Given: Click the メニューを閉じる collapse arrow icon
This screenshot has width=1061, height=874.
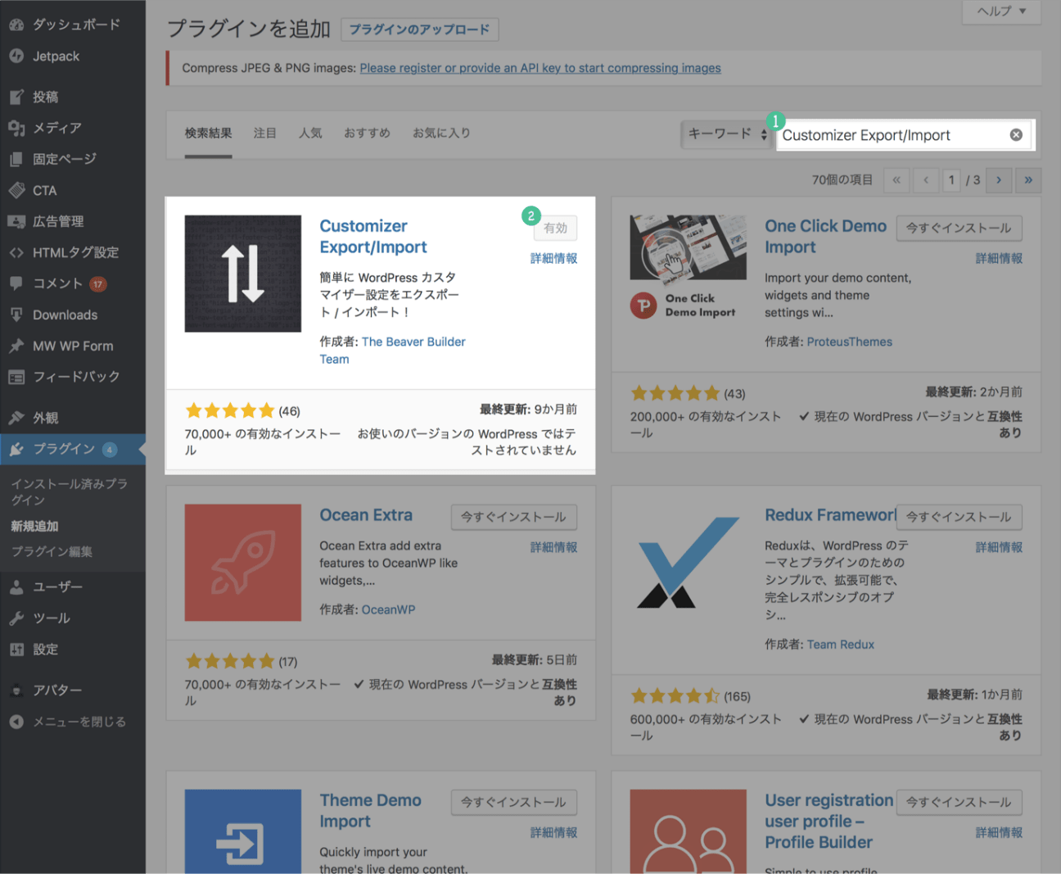Looking at the screenshot, I should pos(16,722).
